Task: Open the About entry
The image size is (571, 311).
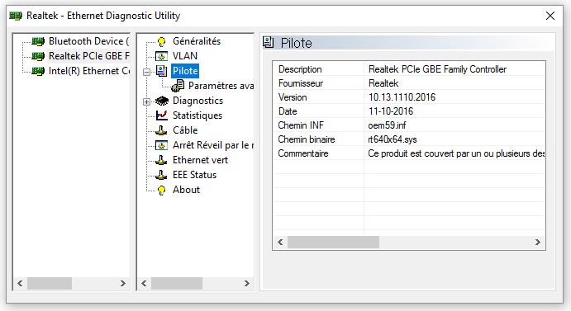Action: click(x=186, y=190)
